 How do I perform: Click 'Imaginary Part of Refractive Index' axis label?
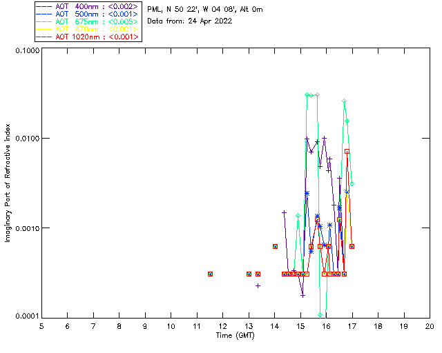point(8,183)
